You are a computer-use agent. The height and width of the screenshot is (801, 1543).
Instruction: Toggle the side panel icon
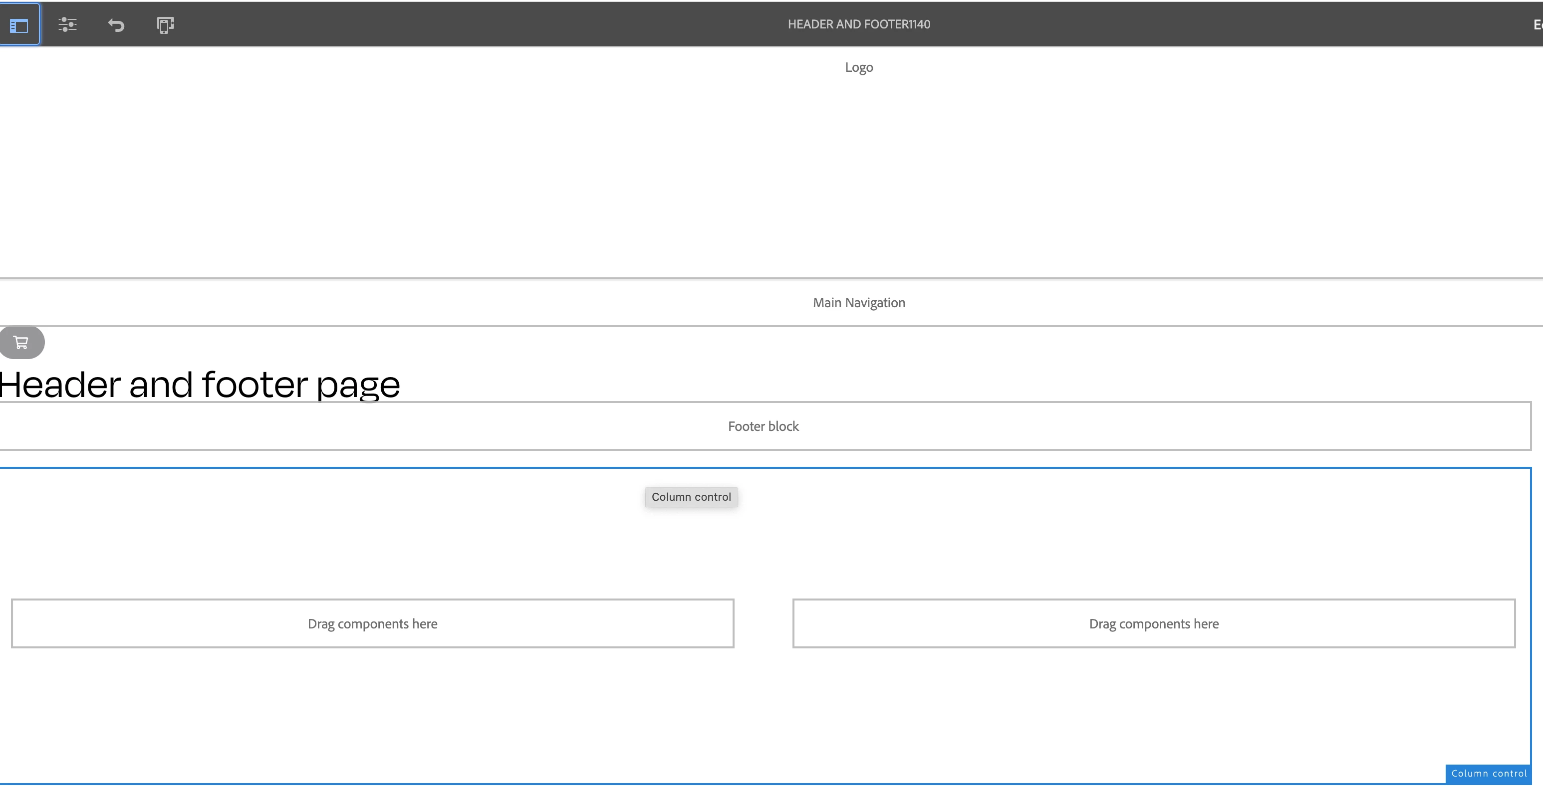point(19,25)
